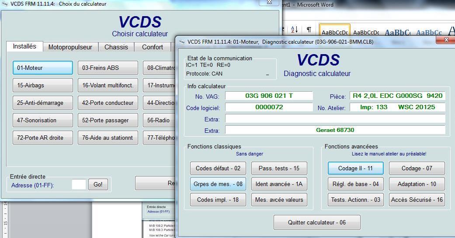Open Grpes de mes. - 08
The image size is (455, 238).
click(218, 184)
